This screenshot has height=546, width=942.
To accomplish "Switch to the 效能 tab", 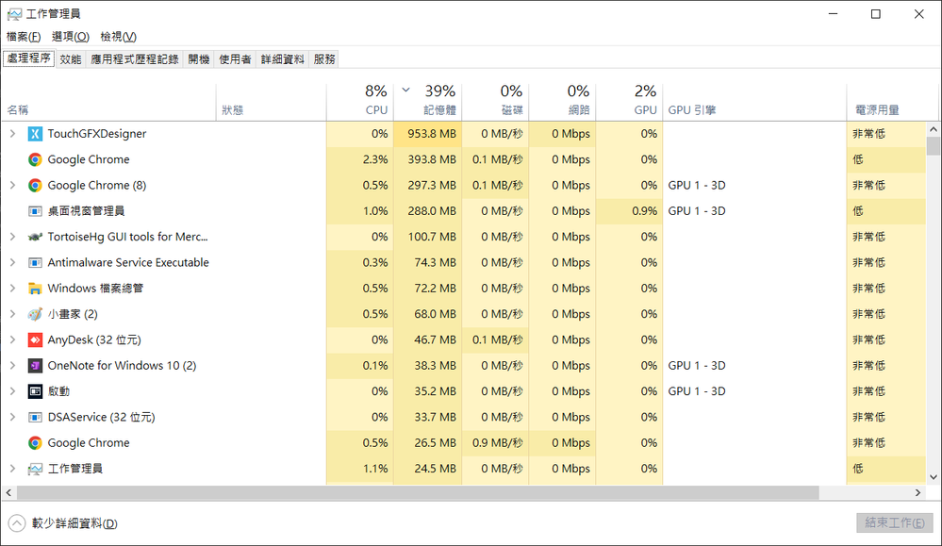I will [x=71, y=58].
